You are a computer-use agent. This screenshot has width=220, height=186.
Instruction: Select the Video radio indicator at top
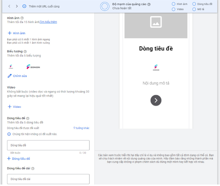coord(174,9)
